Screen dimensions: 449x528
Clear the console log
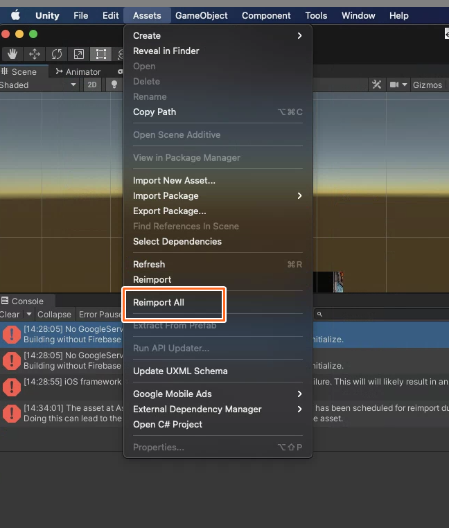[10, 314]
